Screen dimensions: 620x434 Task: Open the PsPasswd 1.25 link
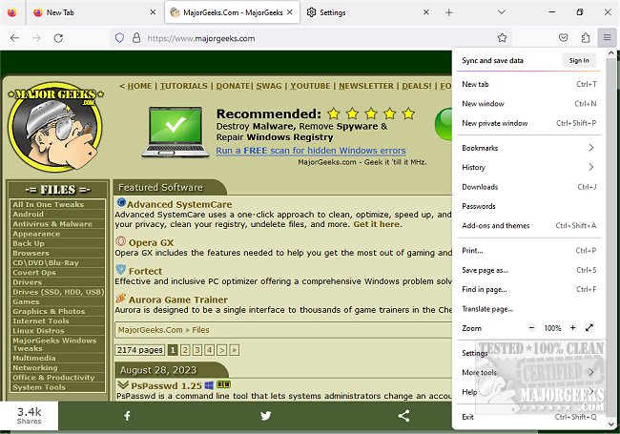click(x=167, y=385)
